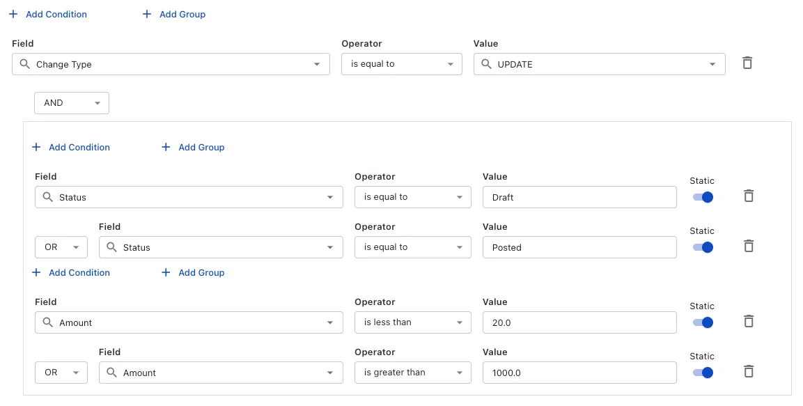This screenshot has height=406, width=803.
Task: Click the search icon in Change Type field
Action: 24,64
